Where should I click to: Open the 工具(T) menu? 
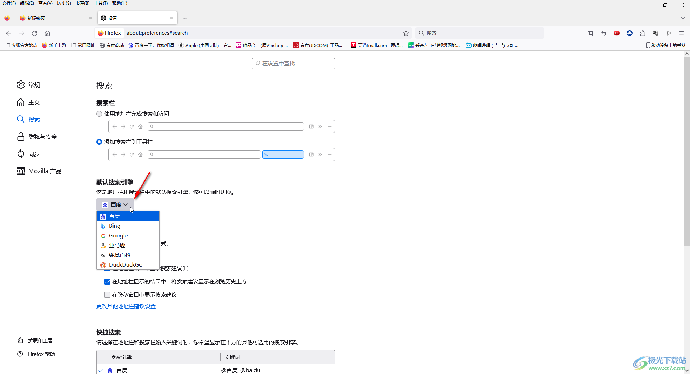coord(101,3)
